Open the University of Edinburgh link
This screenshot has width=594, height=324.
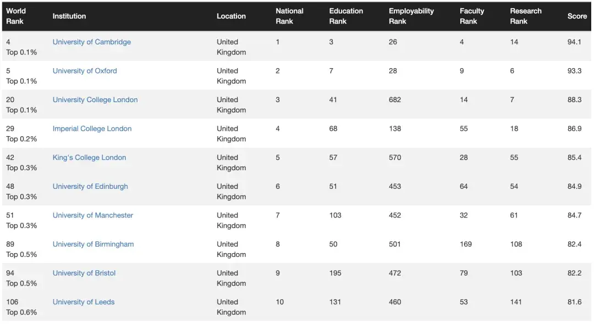coord(90,187)
